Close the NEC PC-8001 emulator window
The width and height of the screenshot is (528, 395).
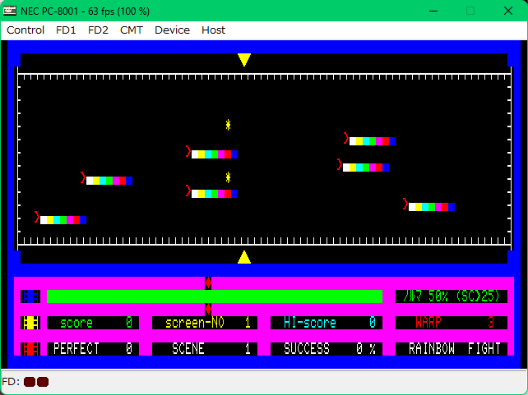pyautogui.click(x=508, y=11)
